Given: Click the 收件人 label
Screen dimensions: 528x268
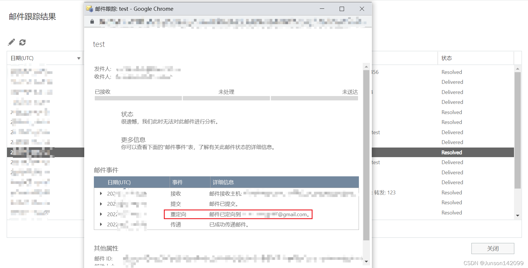Looking at the screenshot, I should pyautogui.click(x=103, y=77).
